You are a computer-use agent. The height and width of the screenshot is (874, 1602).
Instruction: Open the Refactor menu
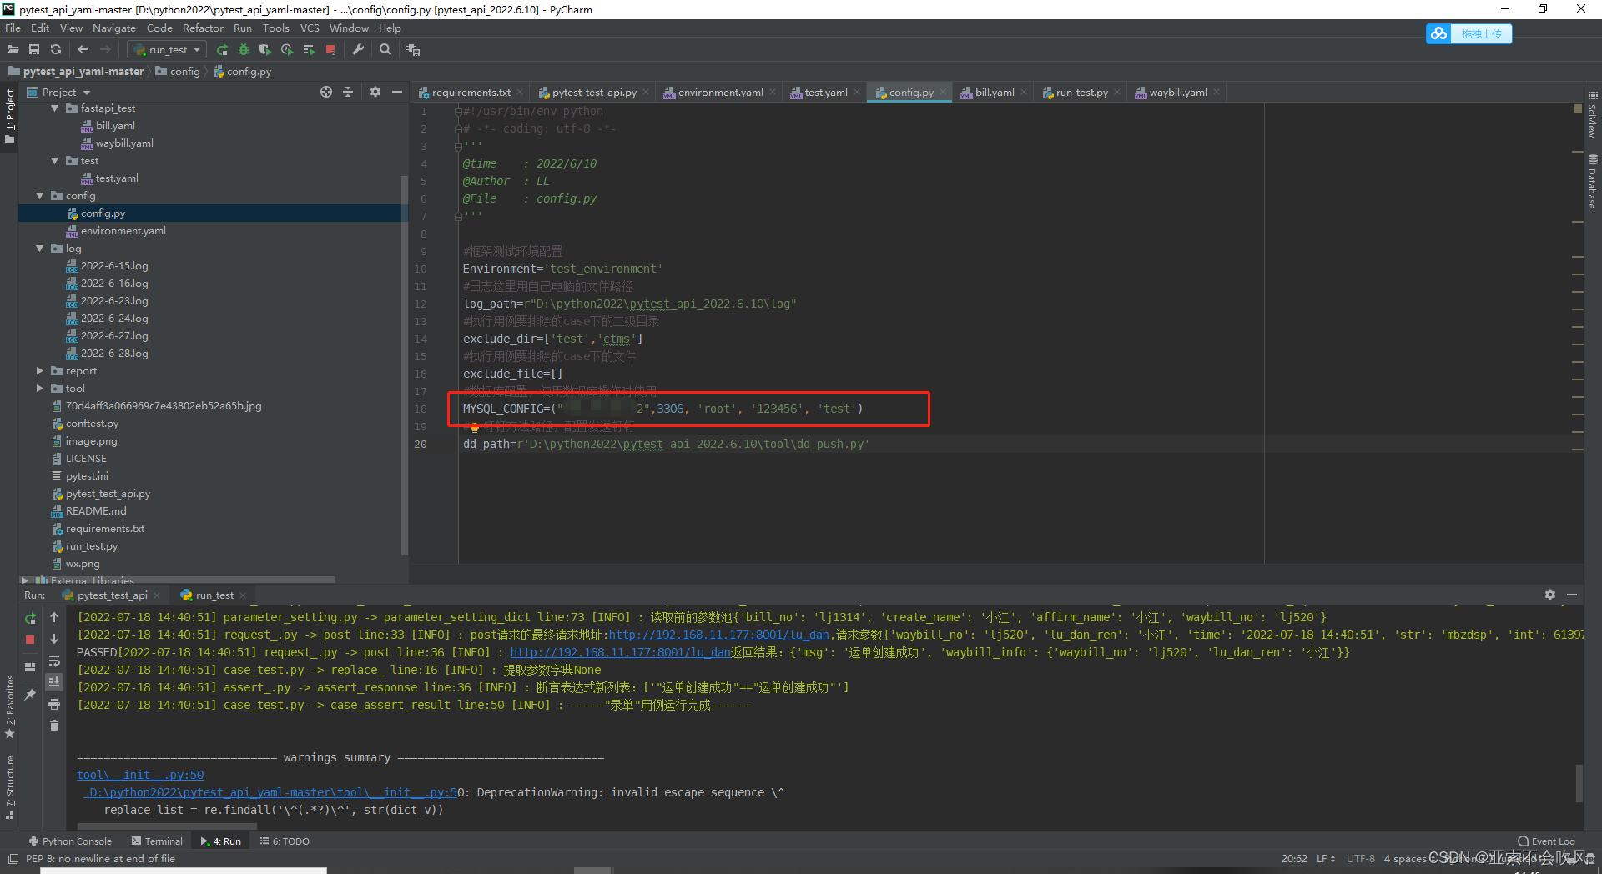tap(203, 28)
